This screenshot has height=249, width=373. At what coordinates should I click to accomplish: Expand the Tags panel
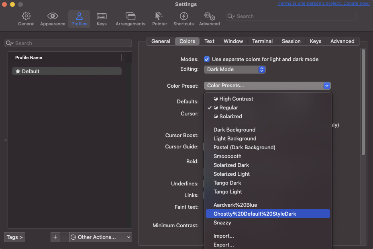14,237
